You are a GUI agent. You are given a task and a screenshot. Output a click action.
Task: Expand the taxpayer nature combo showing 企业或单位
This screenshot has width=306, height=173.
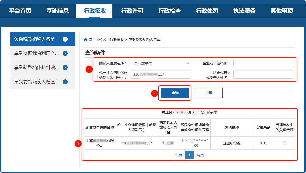160,63
